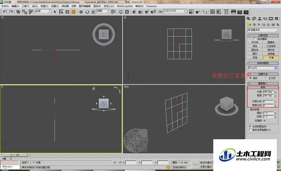Open the Material Editor icon

226,12
